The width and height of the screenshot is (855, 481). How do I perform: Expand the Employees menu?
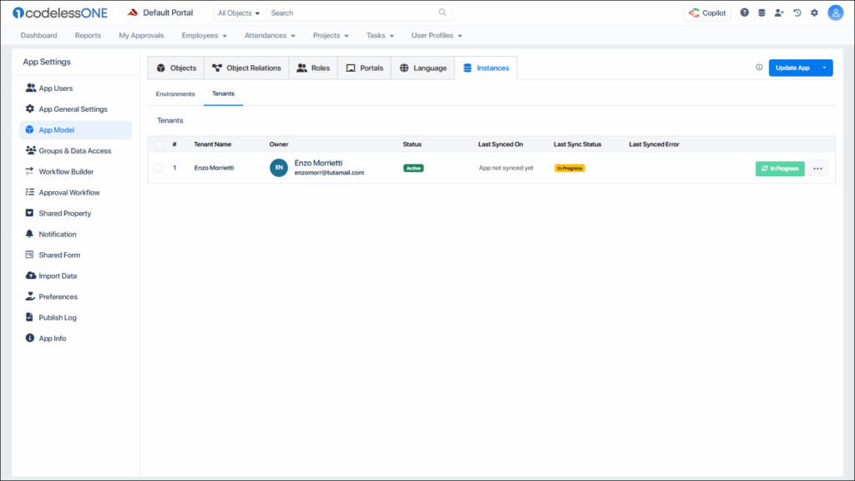(x=205, y=36)
